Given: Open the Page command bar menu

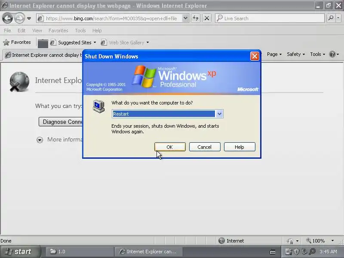Looking at the screenshot, I should click(274, 54).
